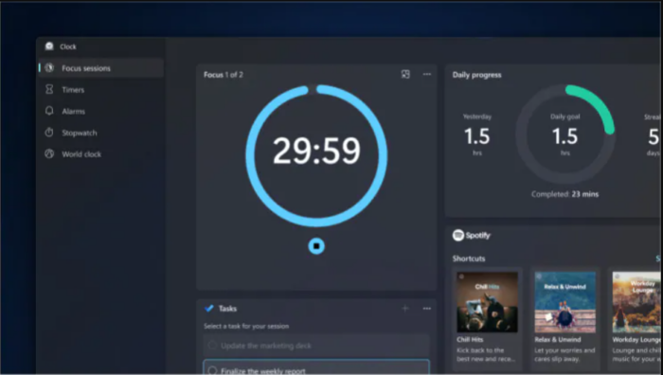
Task: Select the Update the marketing deck radio circle
Action: point(213,346)
